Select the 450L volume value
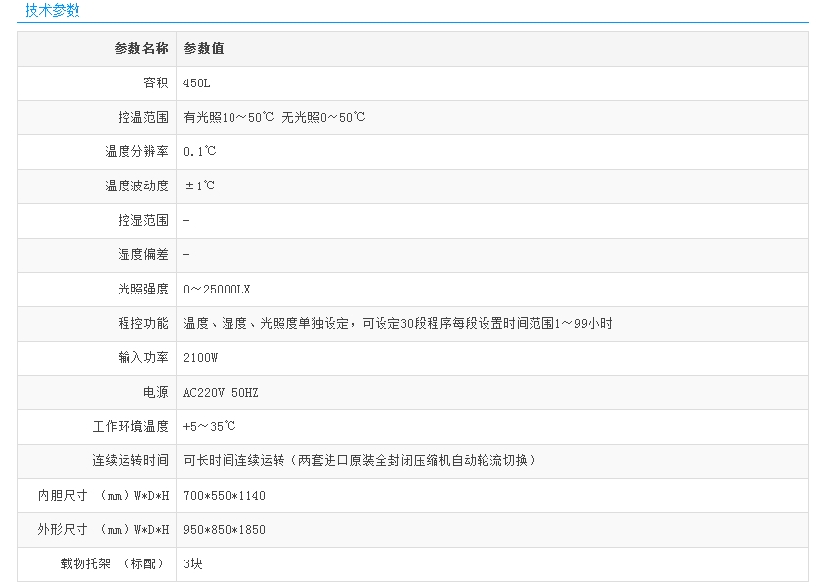The width and height of the screenshot is (820, 587). coord(197,83)
